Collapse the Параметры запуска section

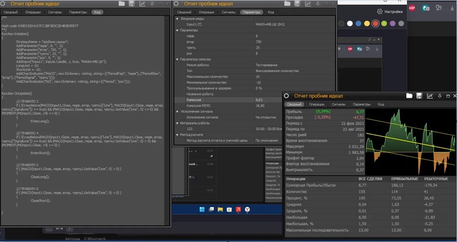coord(178,59)
